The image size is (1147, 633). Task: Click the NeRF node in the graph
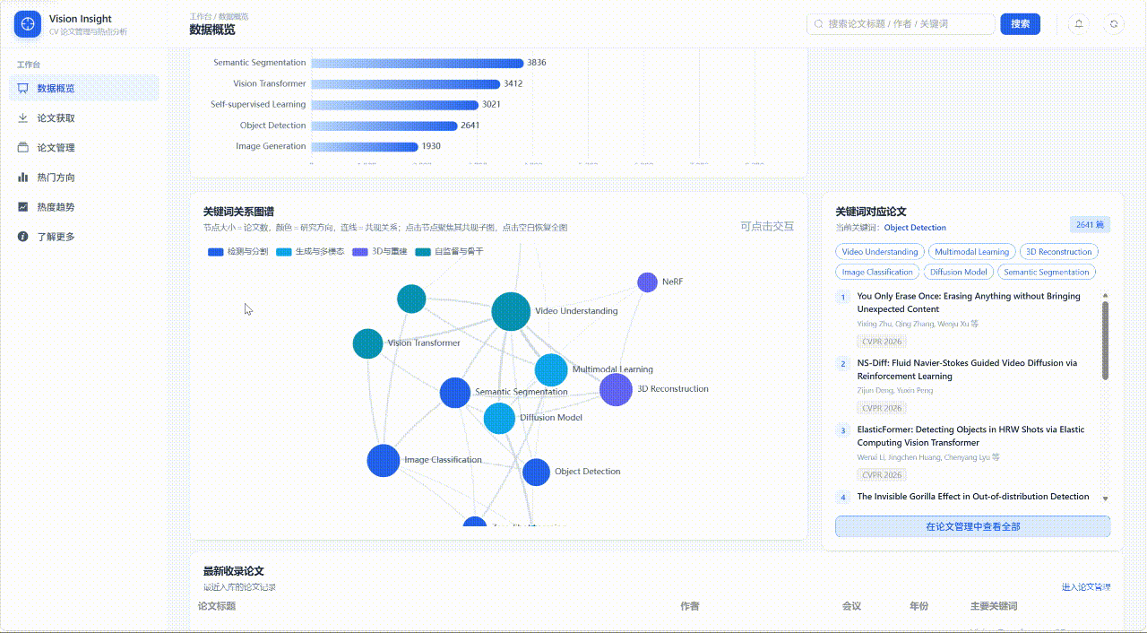[x=647, y=282]
